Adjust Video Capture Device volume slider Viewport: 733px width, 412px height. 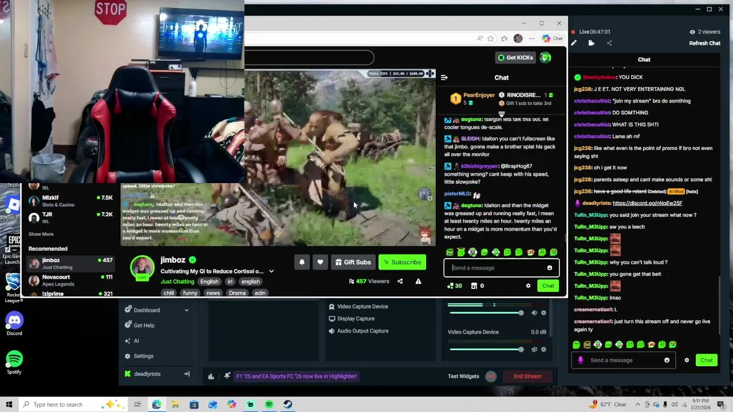point(486,349)
